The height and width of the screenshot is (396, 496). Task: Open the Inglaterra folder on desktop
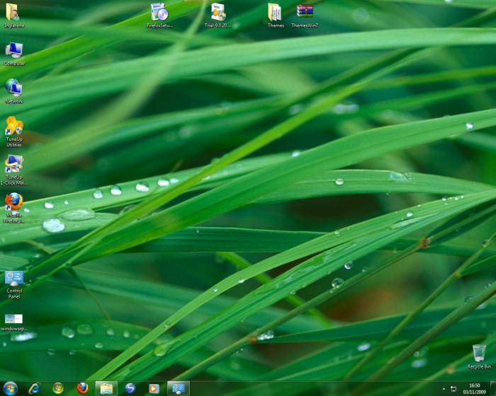pyautogui.click(x=13, y=13)
